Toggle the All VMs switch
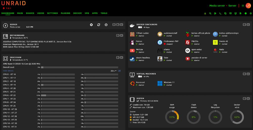 point(140,77)
